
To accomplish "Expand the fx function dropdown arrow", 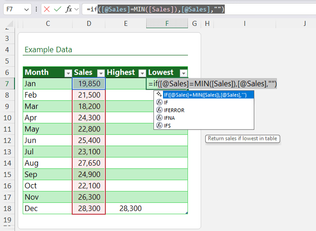I will 76,9.
